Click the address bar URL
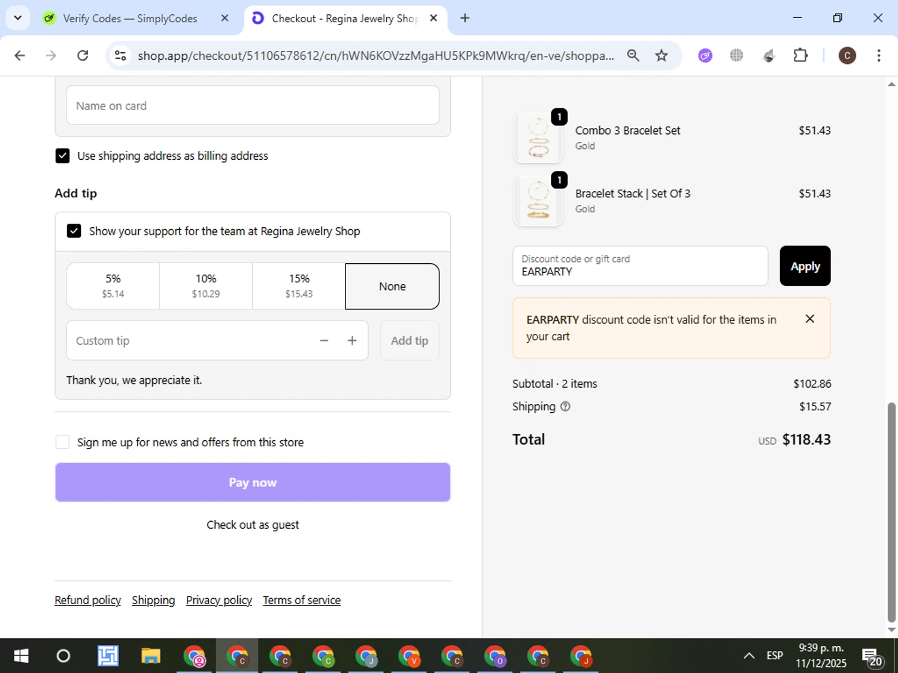Viewport: 898px width, 673px height. pos(375,56)
